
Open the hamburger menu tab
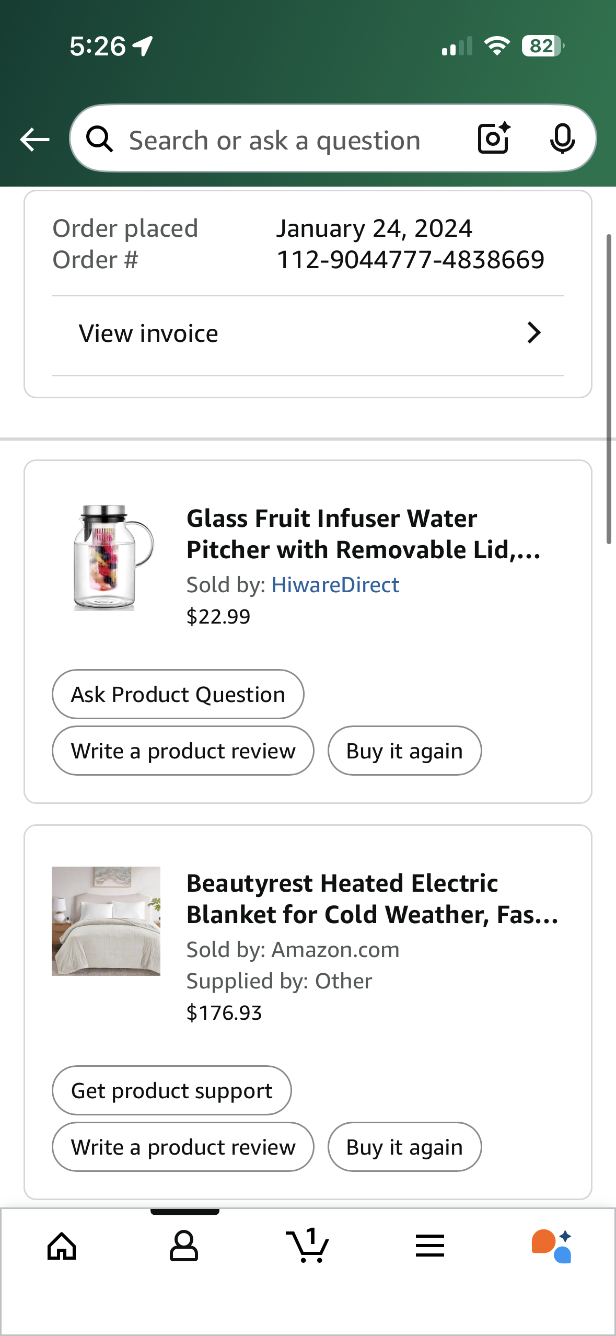coord(430,1246)
